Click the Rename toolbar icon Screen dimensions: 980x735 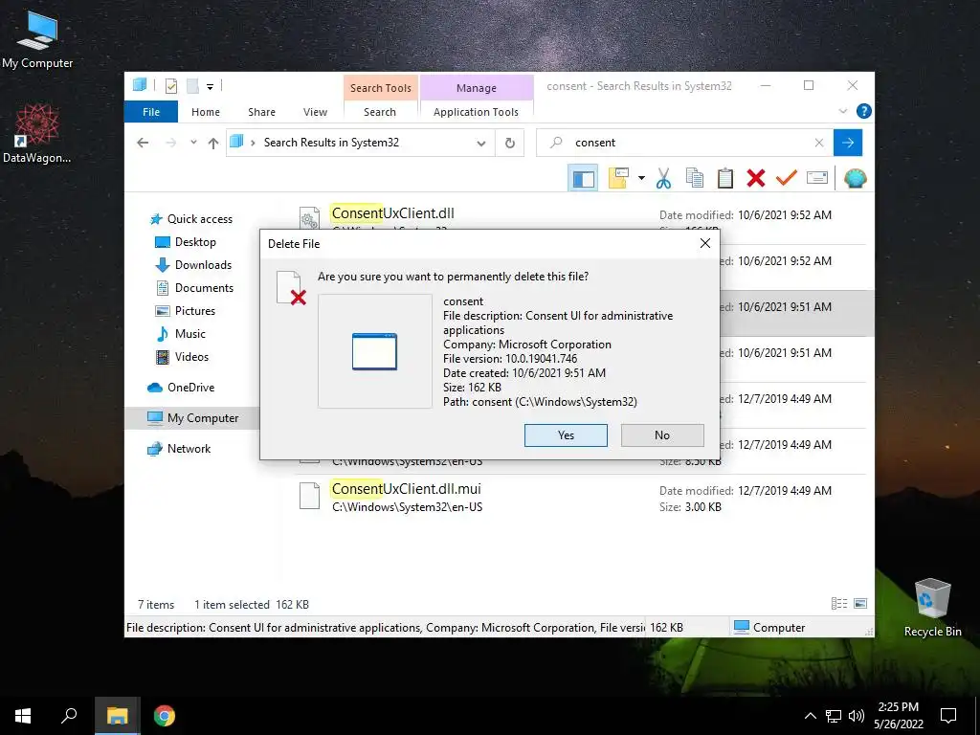point(817,179)
